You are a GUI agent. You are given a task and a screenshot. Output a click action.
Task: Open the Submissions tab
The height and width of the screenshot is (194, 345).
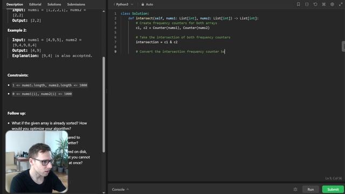pyautogui.click(x=76, y=4)
